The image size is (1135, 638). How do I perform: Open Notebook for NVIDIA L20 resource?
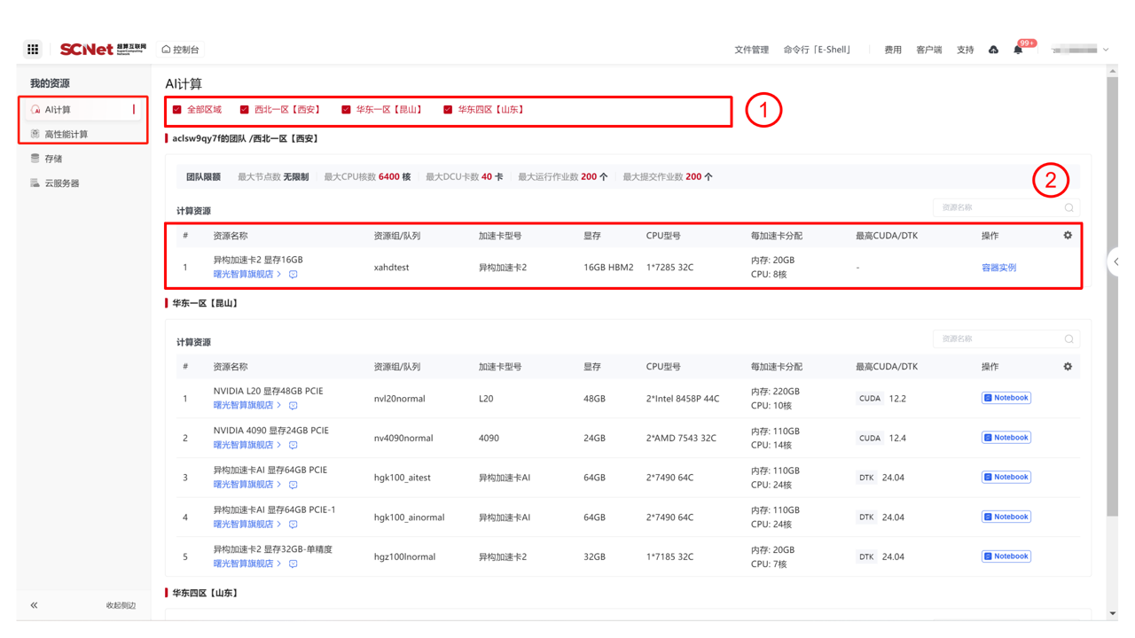pos(1006,398)
